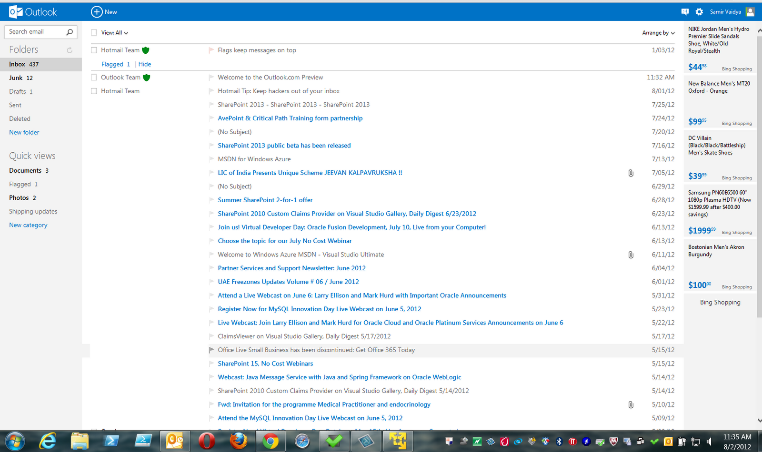
Task: Click the search magnifier in the email search box
Action: click(70, 31)
